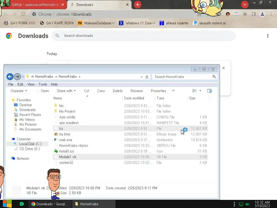
Task: Open a new tab with plus button
Action: click(x=138, y=5)
